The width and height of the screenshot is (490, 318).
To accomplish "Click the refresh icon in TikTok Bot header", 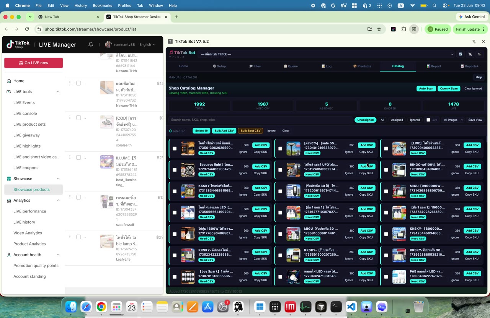I will click(461, 54).
